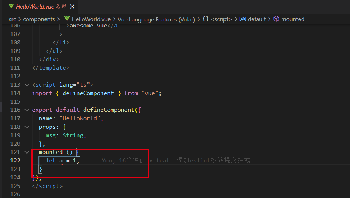This screenshot has height=198, width=350.
Task: Click the props key on line 118
Action: 47,127
